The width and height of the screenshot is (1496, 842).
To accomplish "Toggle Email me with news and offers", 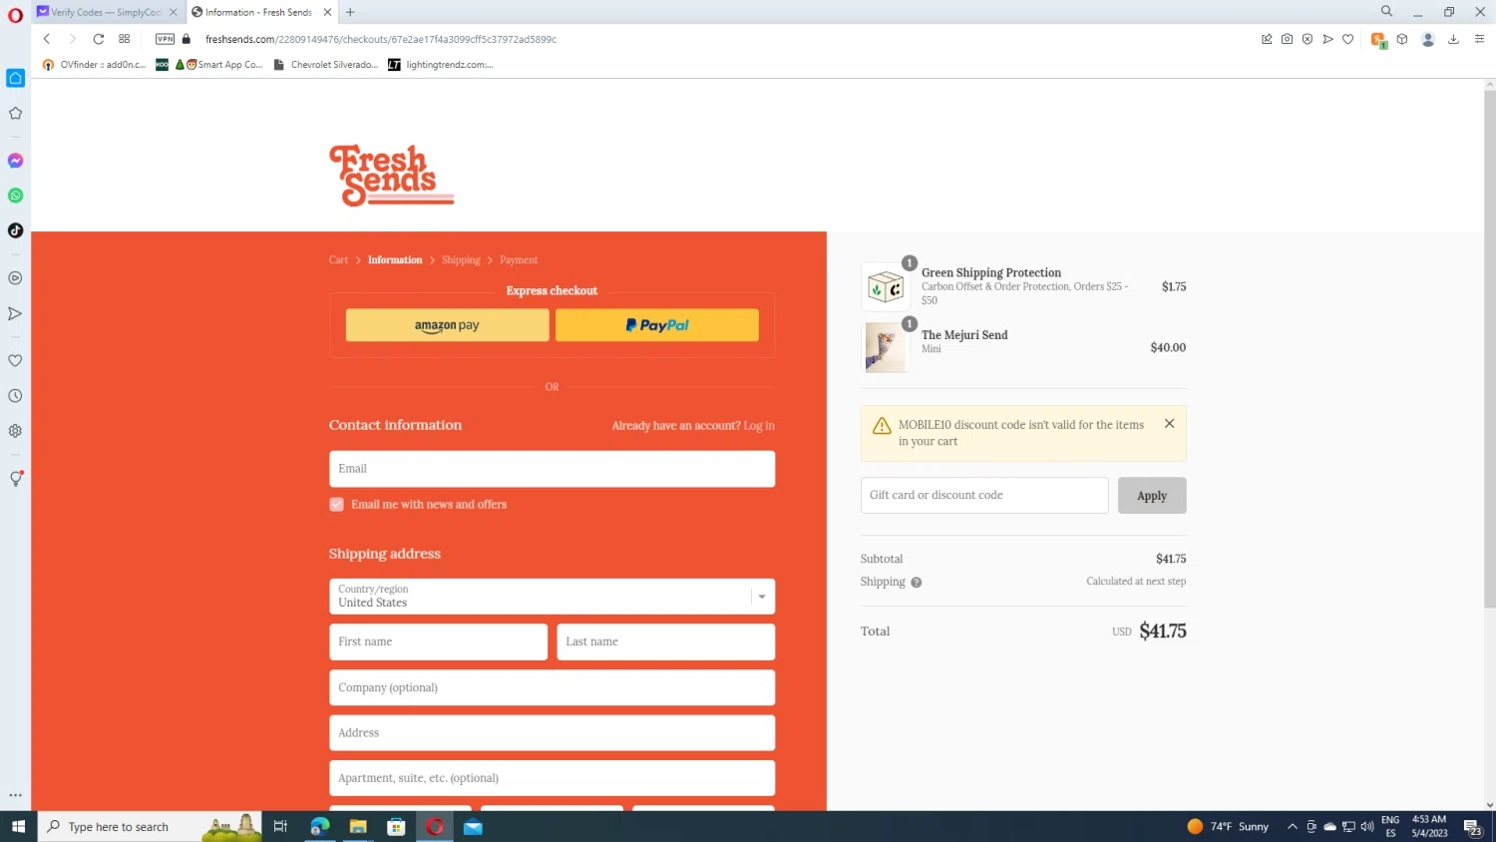I will pyautogui.click(x=336, y=505).
